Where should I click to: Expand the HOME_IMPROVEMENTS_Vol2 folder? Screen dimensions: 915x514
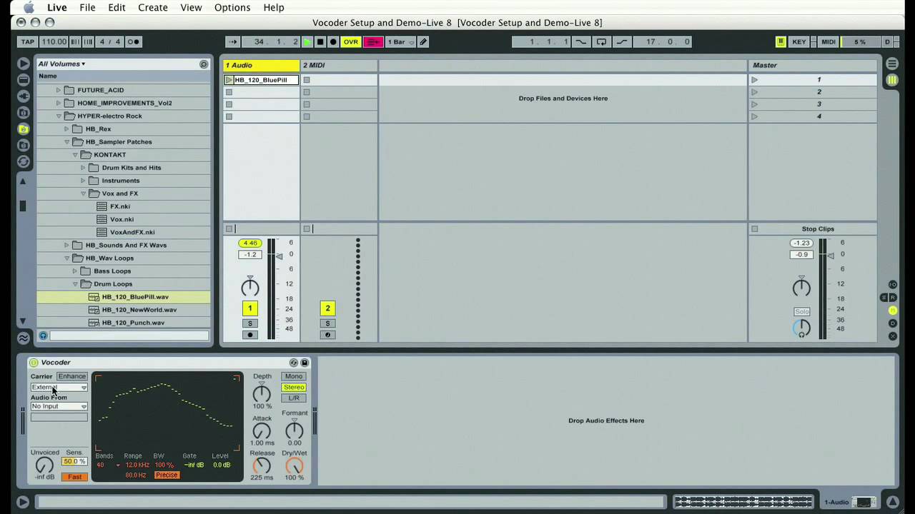pyautogui.click(x=59, y=103)
